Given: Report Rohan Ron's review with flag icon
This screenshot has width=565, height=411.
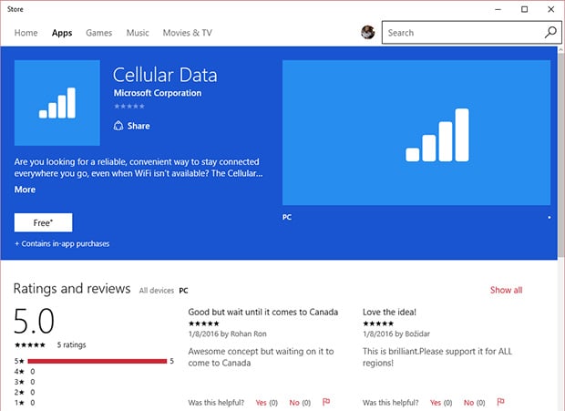Looking at the screenshot, I should point(326,402).
